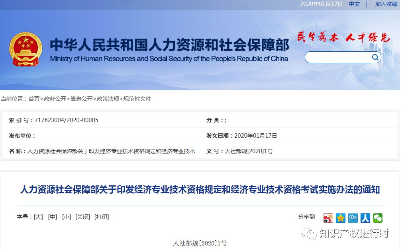
Task: Click 加入收藏 to bookmark the site
Action: [386, 4]
